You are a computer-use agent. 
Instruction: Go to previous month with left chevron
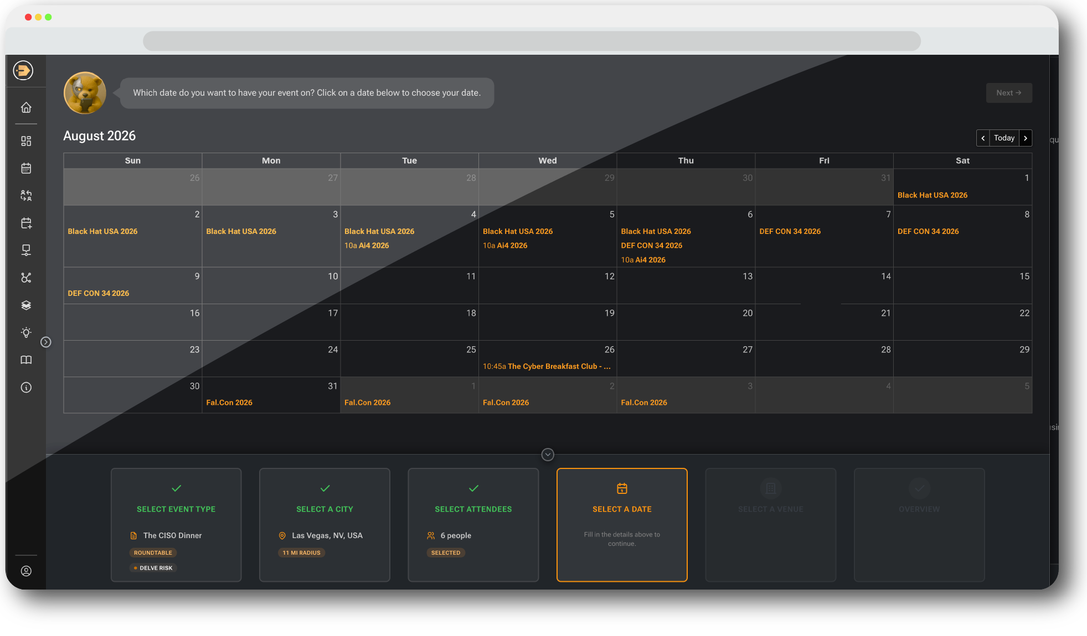tap(982, 138)
